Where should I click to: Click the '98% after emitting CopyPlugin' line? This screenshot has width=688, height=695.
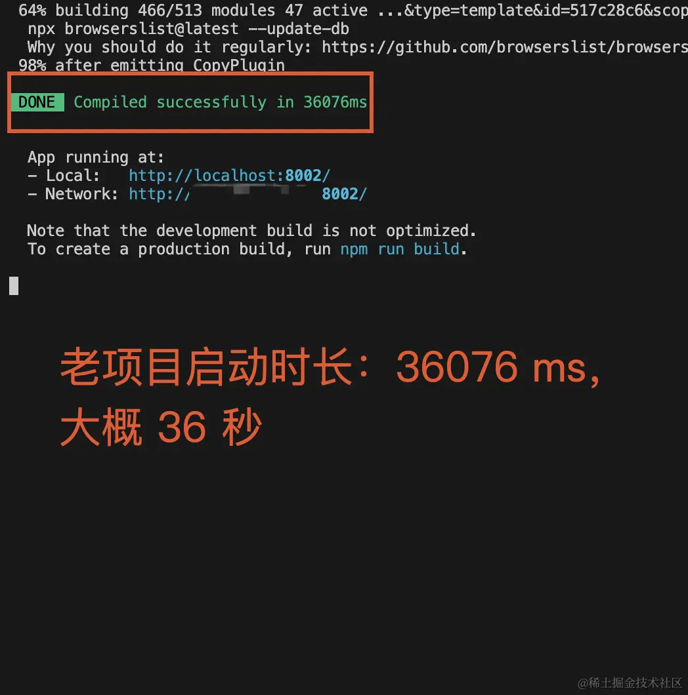152,65
